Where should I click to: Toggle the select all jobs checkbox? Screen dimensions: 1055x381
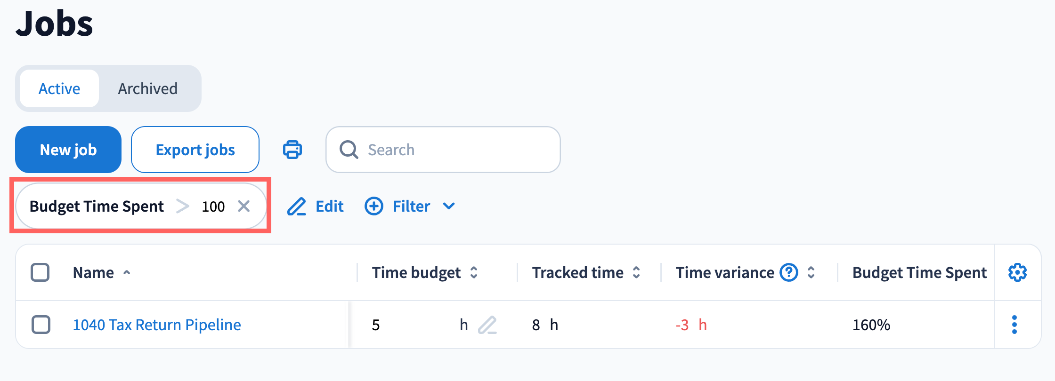40,272
